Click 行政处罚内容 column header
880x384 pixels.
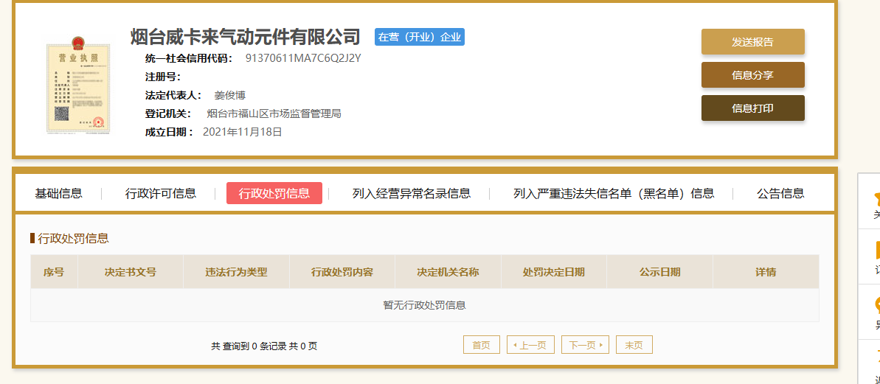point(342,272)
